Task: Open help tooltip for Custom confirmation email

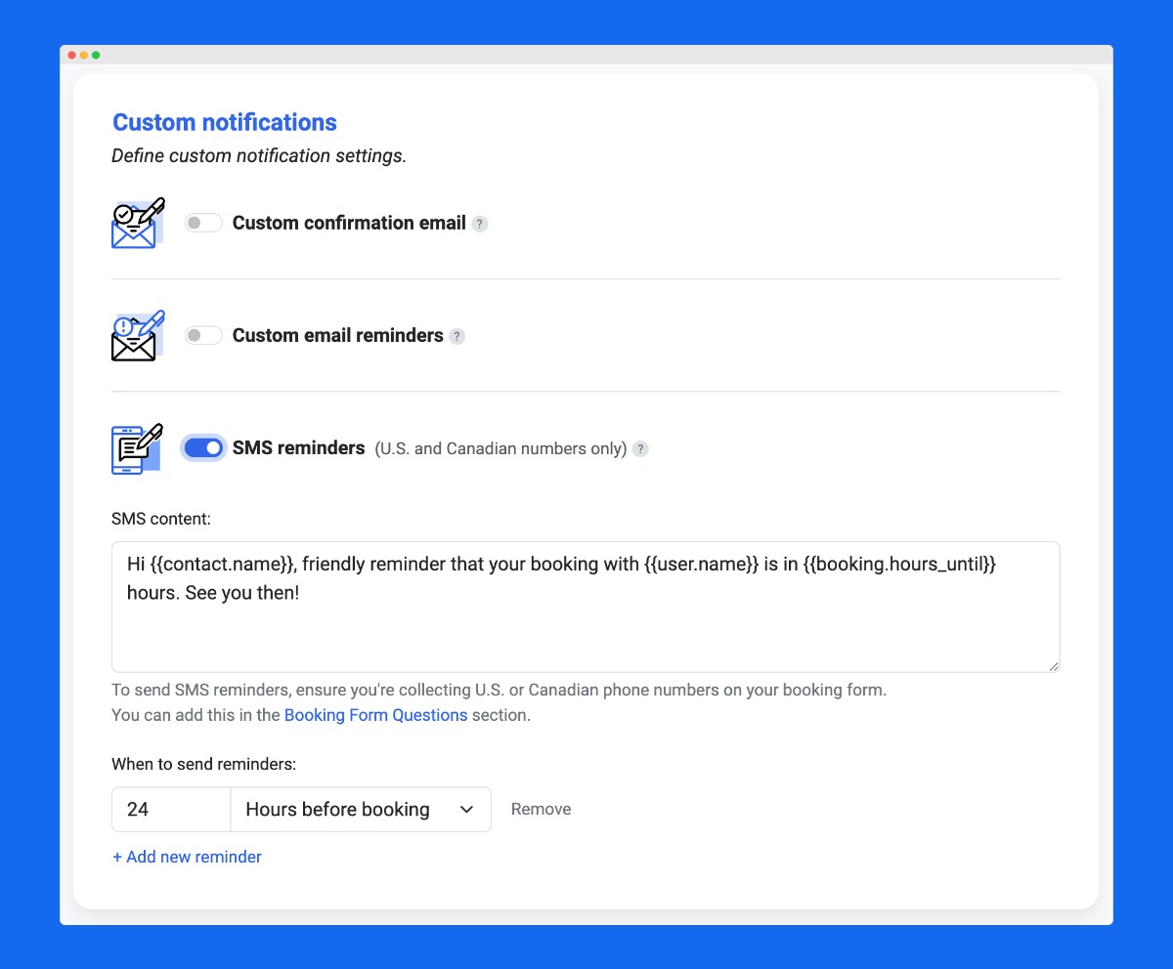Action: tap(479, 224)
